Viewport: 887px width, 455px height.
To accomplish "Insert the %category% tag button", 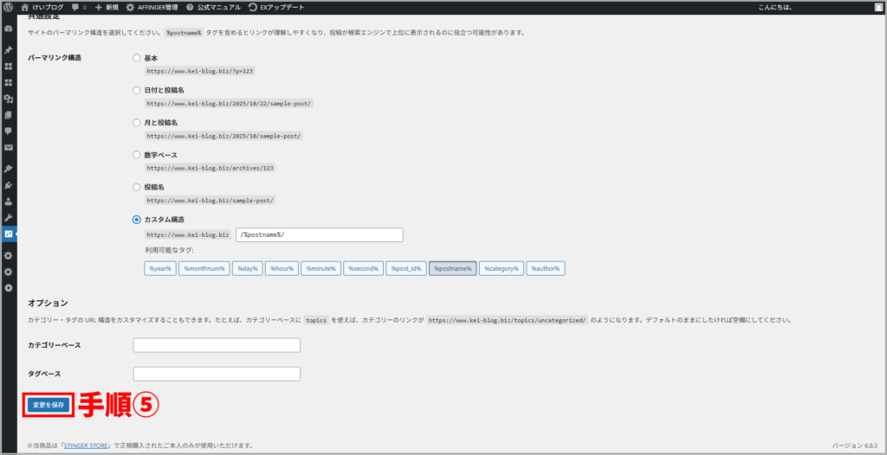I will click(x=502, y=268).
